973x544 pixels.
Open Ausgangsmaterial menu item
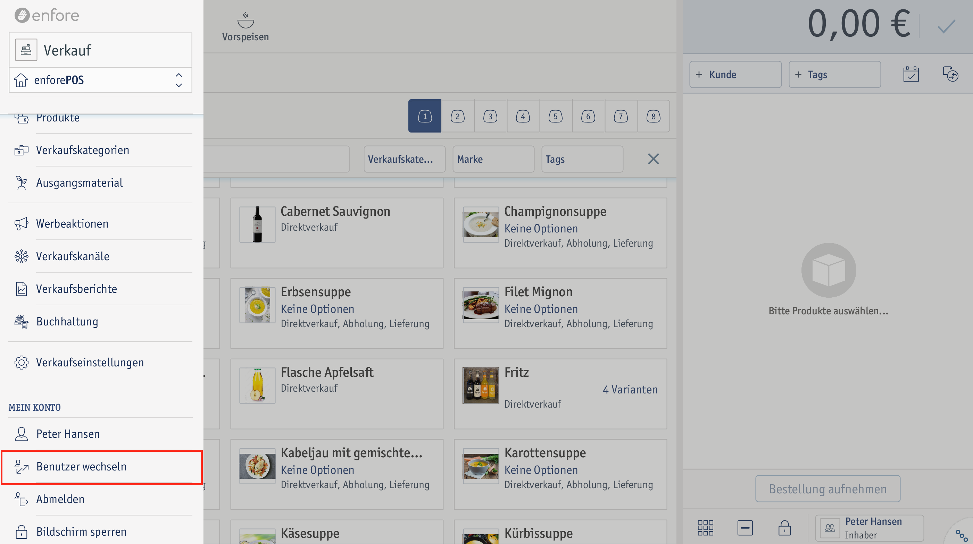(x=100, y=182)
